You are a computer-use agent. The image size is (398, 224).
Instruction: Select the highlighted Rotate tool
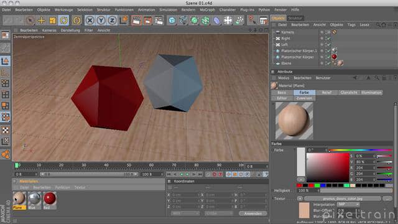click(x=63, y=21)
